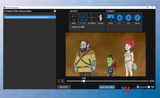This screenshot has width=160, height=98.
Task: Click the seek bar handle at 4:46
Action: coord(84,81)
